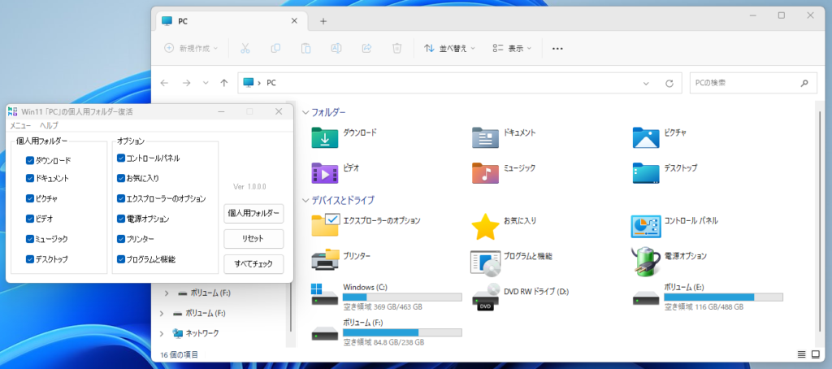Click the chevron after the PC icon in address bar
Image resolution: width=832 pixels, height=369 pixels.
pyautogui.click(x=259, y=84)
